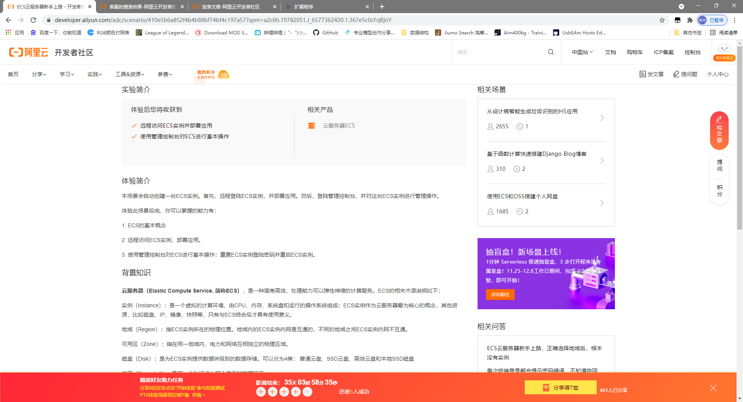Open Chrome's three-dot menu
The height and width of the screenshot is (402, 743).
pos(735,20)
